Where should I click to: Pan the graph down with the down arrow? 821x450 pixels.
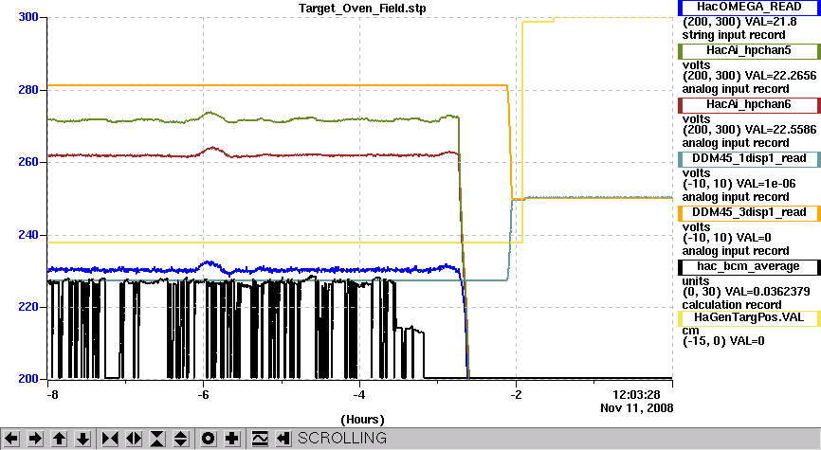click(x=82, y=439)
